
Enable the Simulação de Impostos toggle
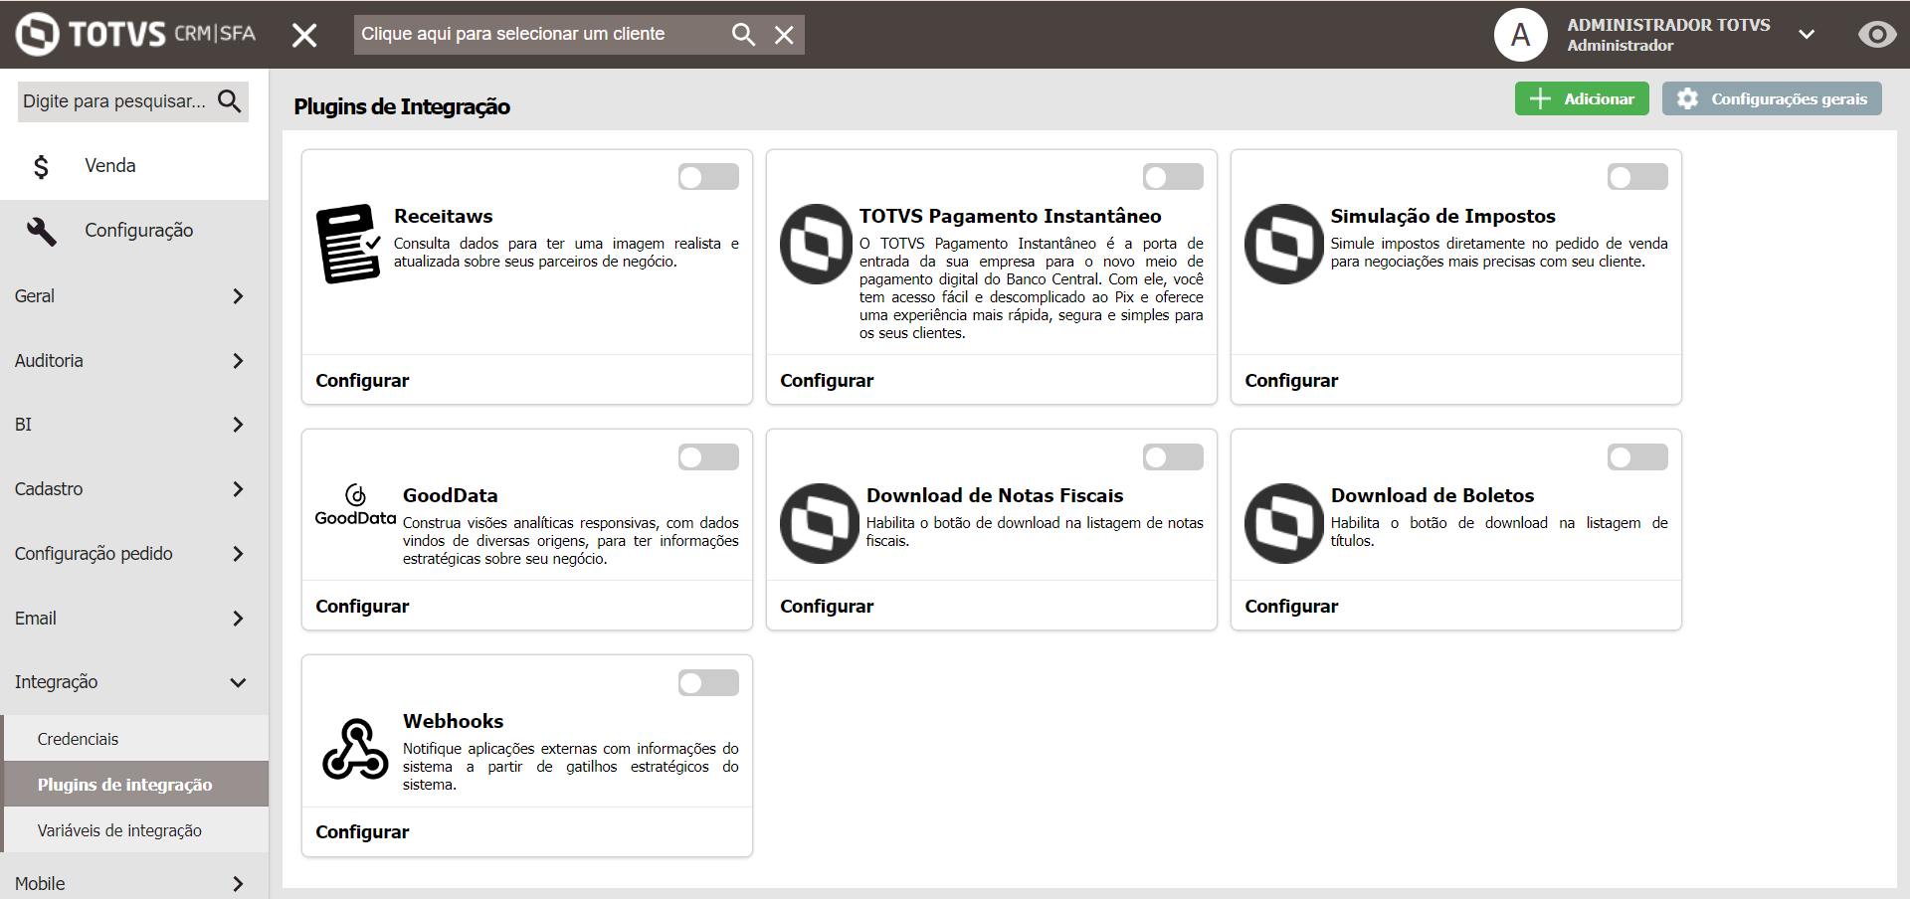(x=1637, y=177)
